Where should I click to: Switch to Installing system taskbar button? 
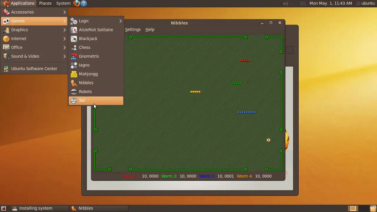coord(39,208)
